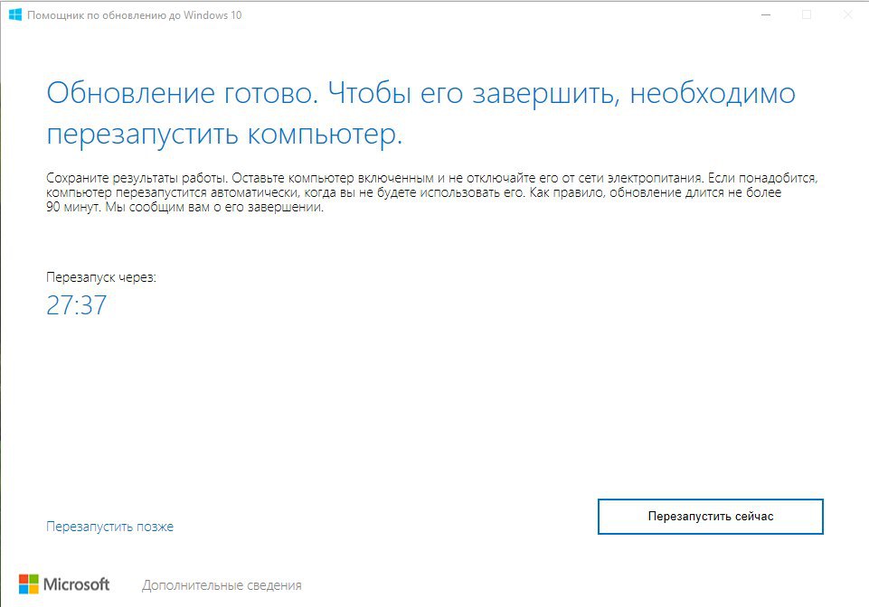Image resolution: width=869 pixels, height=607 pixels.
Task: Click the Windows logo in the title bar
Action: click(x=15, y=15)
